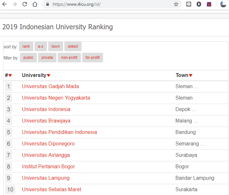Sort universities by rank
The image size is (229, 195).
click(26, 46)
